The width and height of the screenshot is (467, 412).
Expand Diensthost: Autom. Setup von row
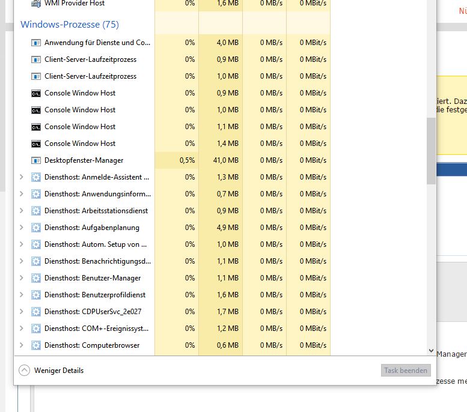coord(21,244)
